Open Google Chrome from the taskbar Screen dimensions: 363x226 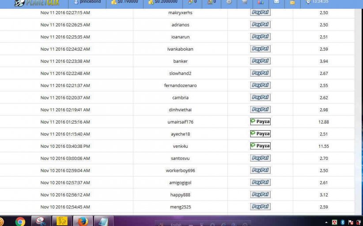(20, 221)
